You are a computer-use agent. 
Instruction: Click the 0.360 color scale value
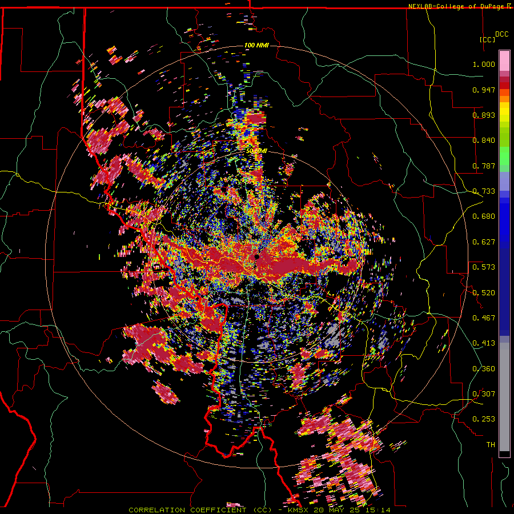tap(484, 369)
